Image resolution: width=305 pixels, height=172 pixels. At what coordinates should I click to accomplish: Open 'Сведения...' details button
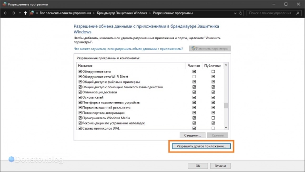[x=193, y=135]
